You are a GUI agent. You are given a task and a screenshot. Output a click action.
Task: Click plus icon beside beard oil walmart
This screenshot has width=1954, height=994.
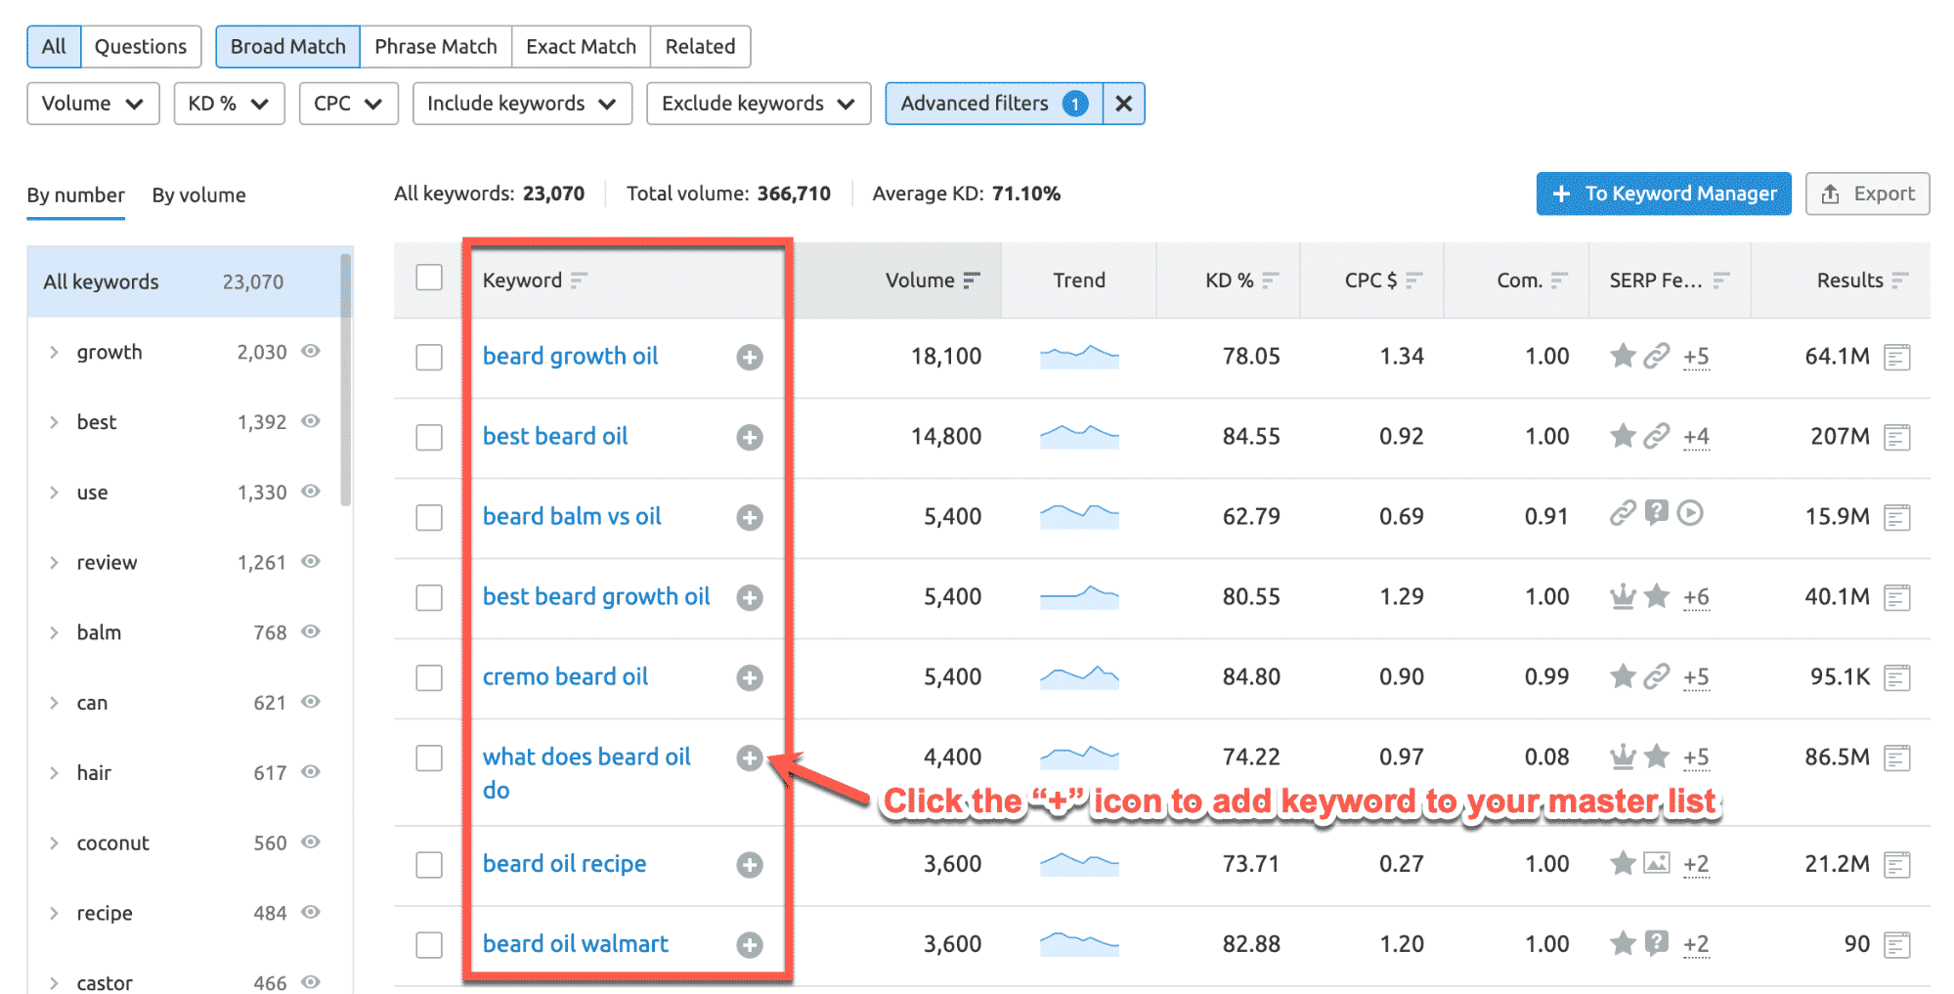[x=749, y=945]
